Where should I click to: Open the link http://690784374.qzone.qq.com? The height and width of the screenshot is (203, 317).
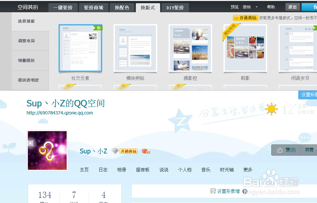click(x=60, y=113)
